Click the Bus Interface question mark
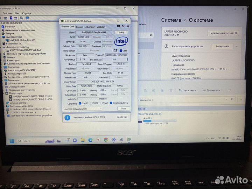This screenshot has height=189, width=252. point(127,59)
